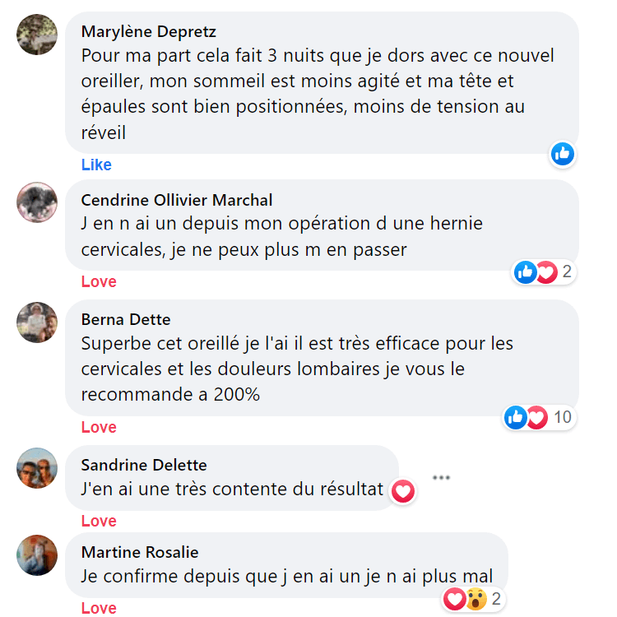Remove Love reaction under Sandrine Delette's comment
617x617 pixels.
tap(99, 521)
